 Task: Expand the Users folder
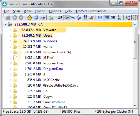(x=11, y=36)
